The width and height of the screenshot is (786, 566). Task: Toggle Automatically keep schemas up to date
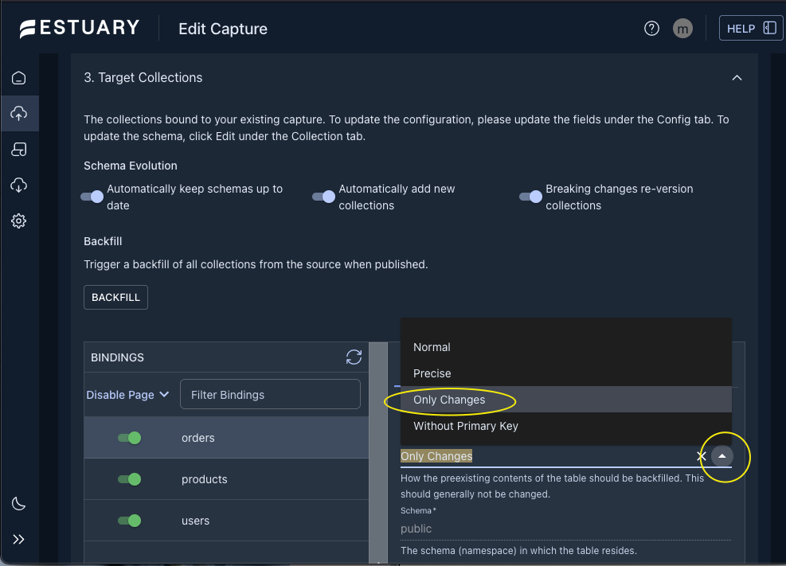click(x=93, y=197)
